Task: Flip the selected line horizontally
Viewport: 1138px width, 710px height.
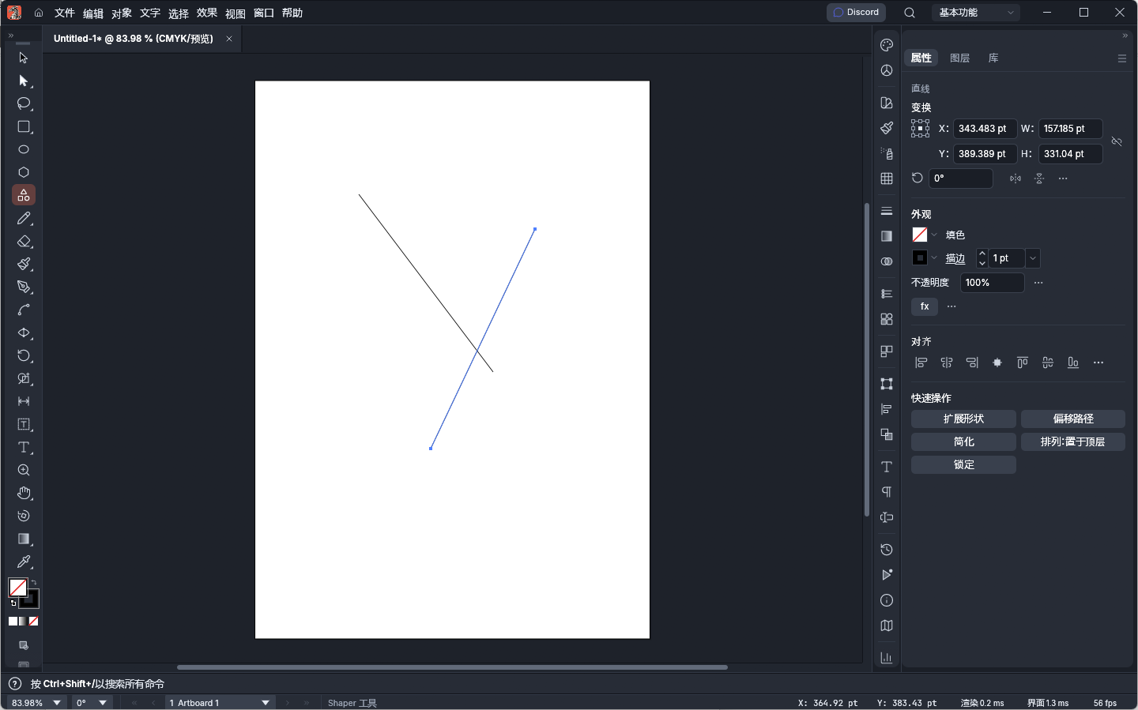Action: (1016, 178)
